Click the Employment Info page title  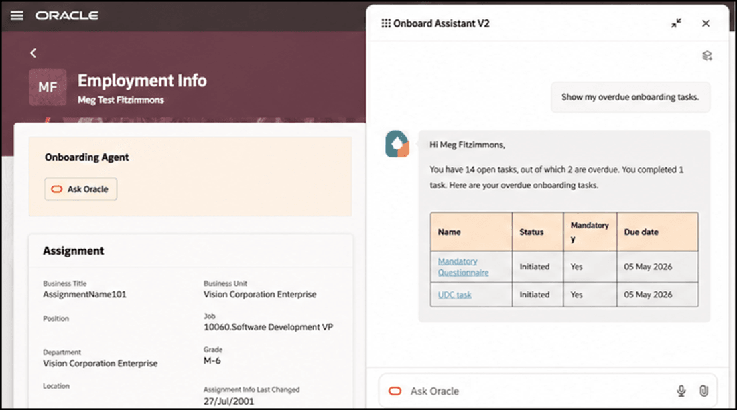[x=142, y=81]
